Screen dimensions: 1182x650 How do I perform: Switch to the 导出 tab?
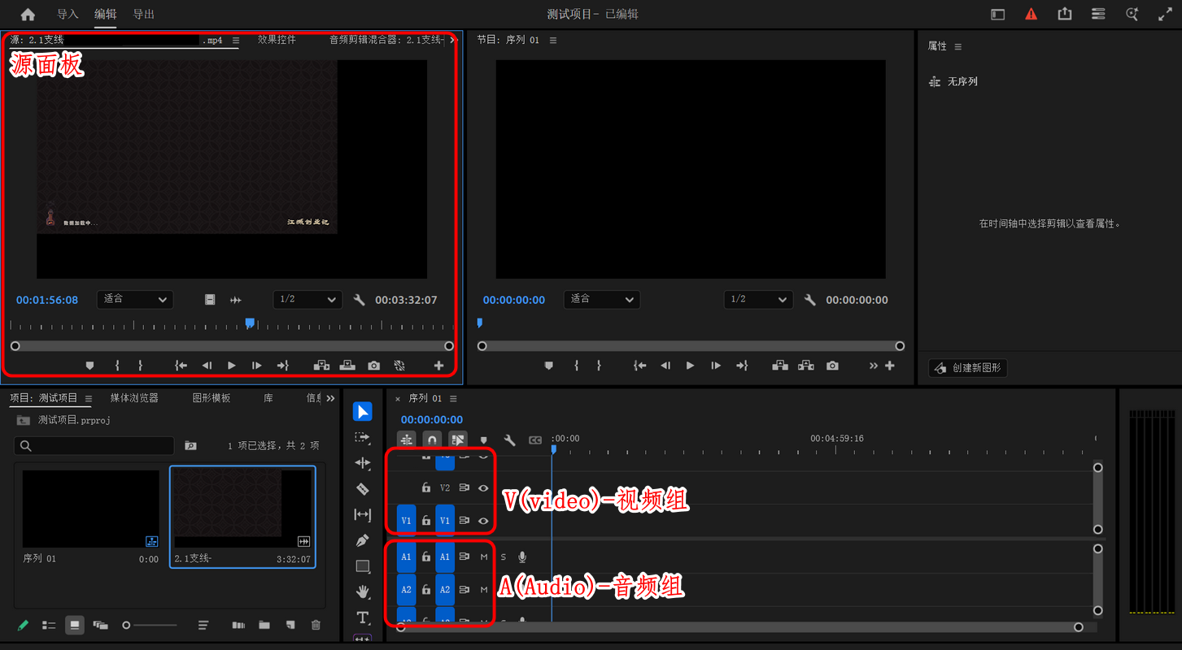(143, 14)
